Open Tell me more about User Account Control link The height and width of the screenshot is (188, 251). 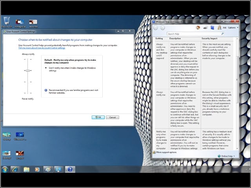(x=42, y=48)
